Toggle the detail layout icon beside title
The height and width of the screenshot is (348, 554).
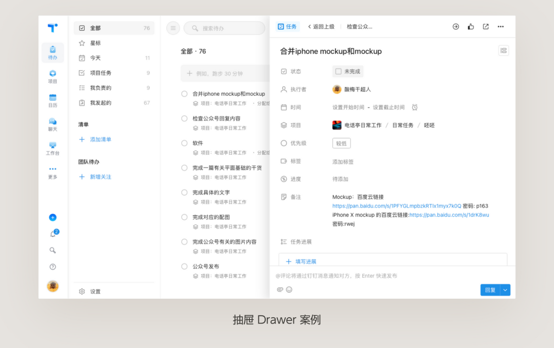[504, 50]
